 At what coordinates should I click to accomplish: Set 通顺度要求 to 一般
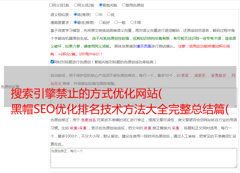[116, 22]
